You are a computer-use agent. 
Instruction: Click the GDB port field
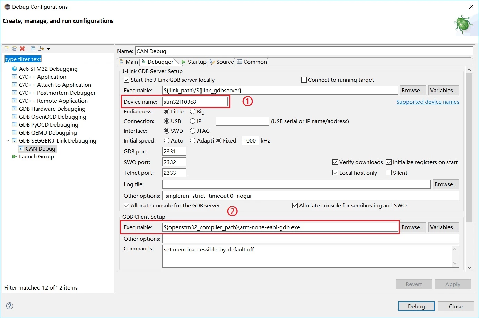pyautogui.click(x=174, y=151)
